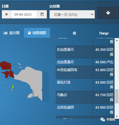The height and width of the screenshot is (125, 119).
Task: Select the 北苏拉威西 province row
Action: [85, 110]
